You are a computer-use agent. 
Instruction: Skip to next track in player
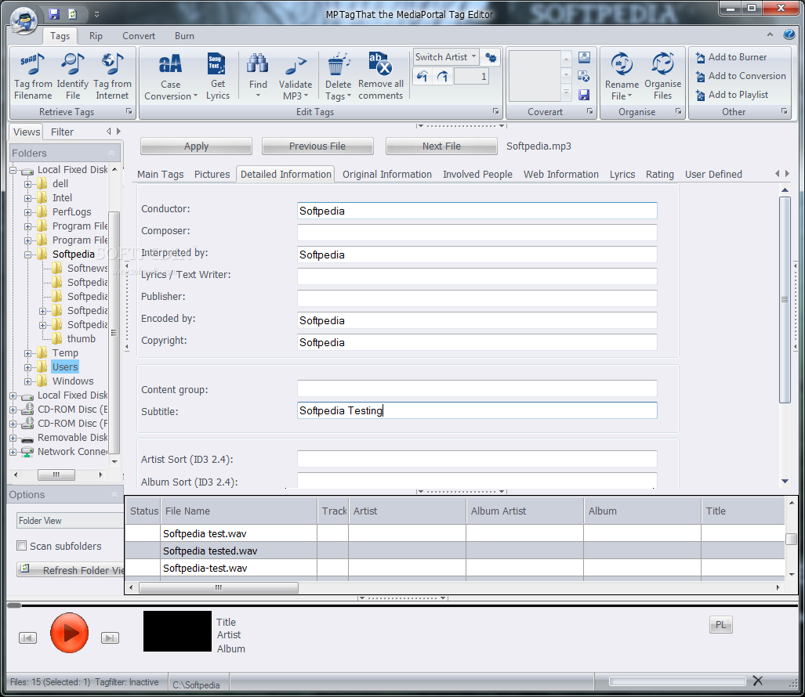point(110,637)
